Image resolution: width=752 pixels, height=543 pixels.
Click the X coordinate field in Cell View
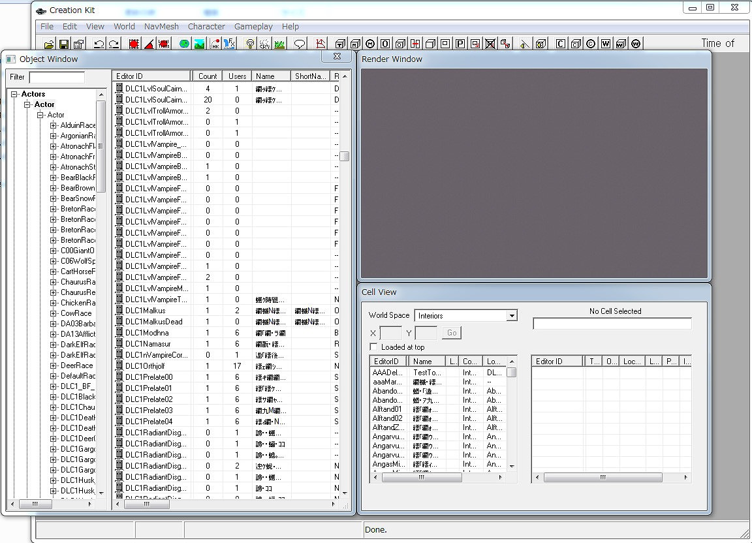[x=390, y=333]
